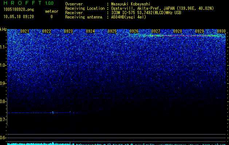This screenshot has height=145, width=229.
Task: Click the 1.1 kHz axis label
Action: coord(3,47)
